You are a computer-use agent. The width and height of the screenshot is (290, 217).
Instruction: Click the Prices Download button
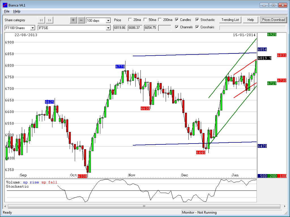(273, 20)
